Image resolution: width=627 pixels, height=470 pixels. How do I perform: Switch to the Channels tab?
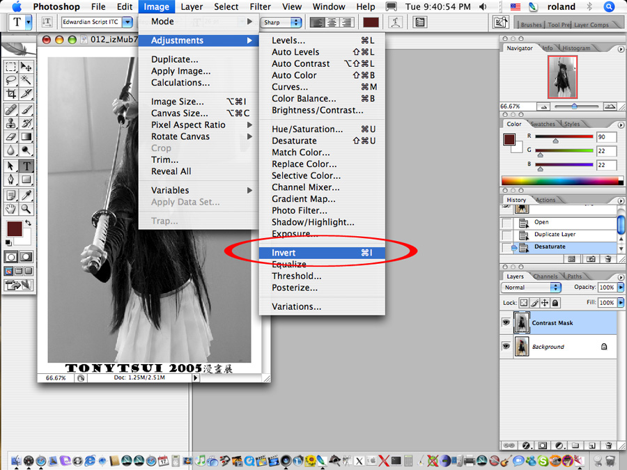(x=545, y=276)
